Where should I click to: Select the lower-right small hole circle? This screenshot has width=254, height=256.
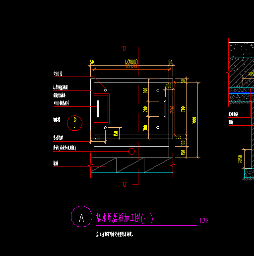coord(158,128)
